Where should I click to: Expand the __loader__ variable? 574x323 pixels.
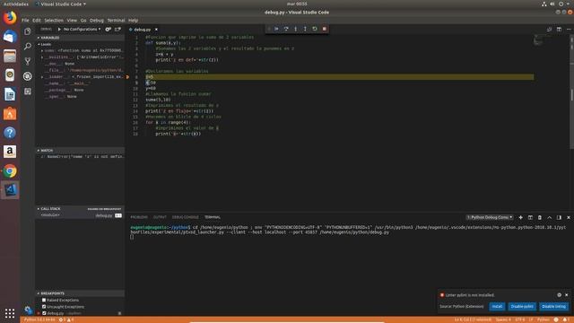point(42,77)
